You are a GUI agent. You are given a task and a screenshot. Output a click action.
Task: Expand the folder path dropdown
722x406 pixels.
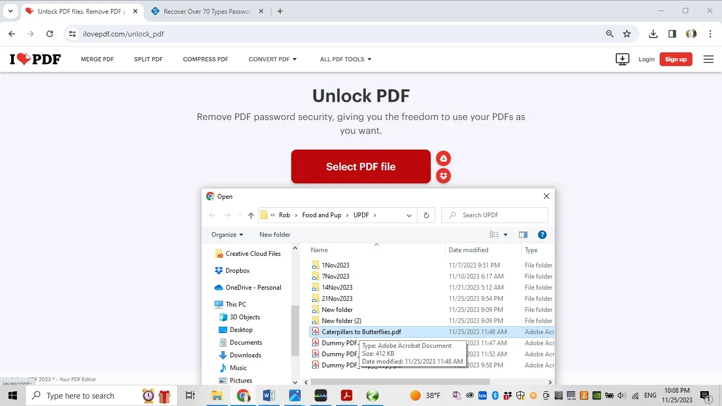pyautogui.click(x=409, y=215)
